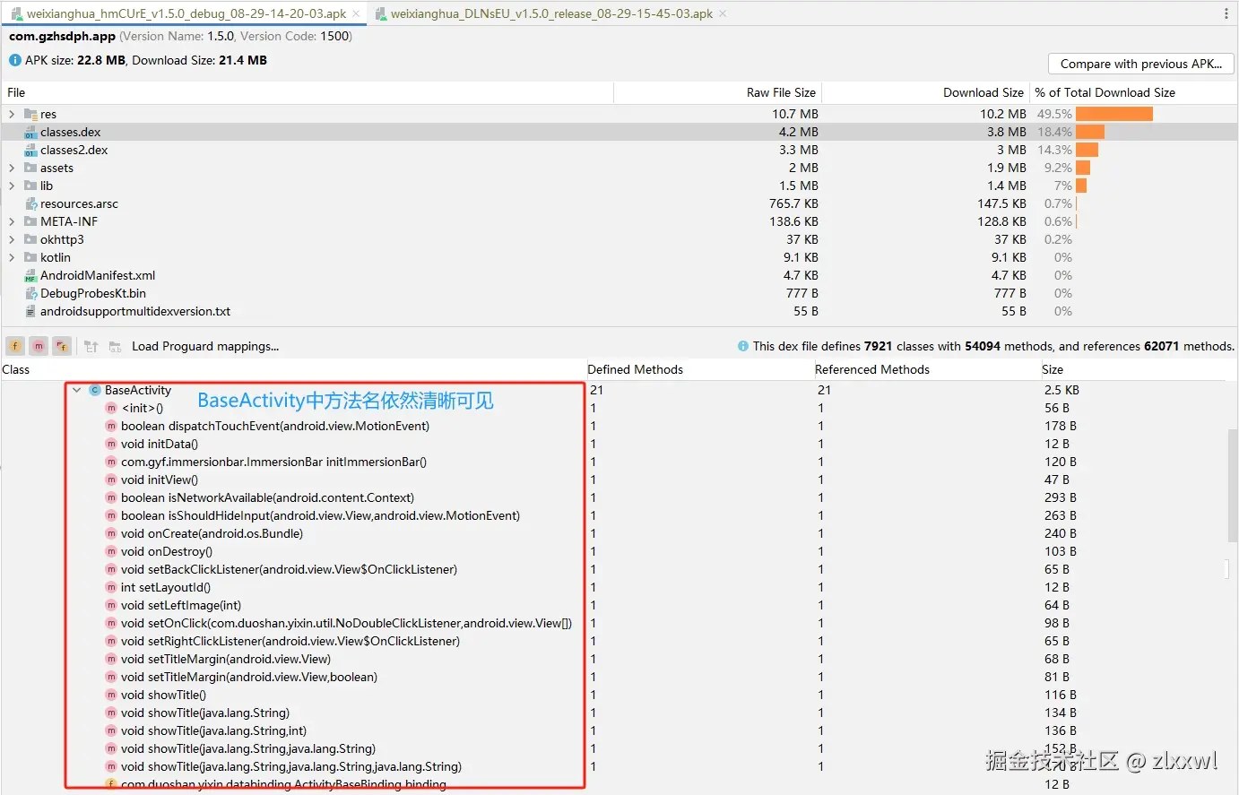This screenshot has width=1239, height=795.
Task: Expand the res folder
Action: (x=12, y=114)
